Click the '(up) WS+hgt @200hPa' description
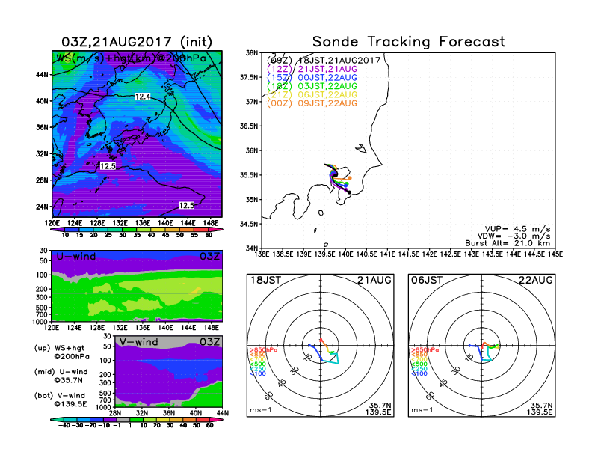 click(x=61, y=352)
